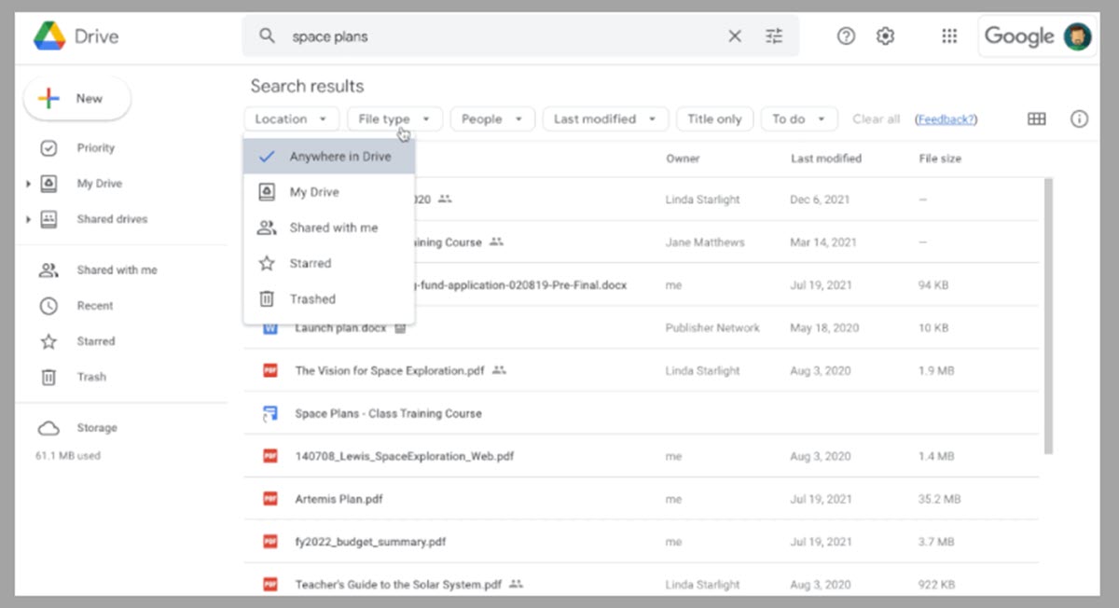The width and height of the screenshot is (1119, 608).
Task: Click the Feedback link
Action: click(946, 119)
